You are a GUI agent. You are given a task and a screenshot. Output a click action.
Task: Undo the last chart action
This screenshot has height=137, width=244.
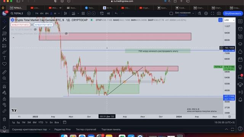116,14
